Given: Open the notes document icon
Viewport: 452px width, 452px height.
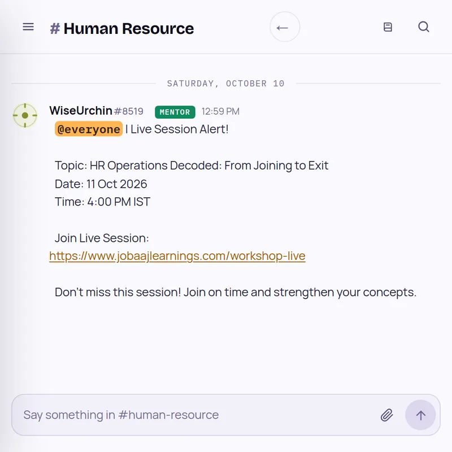Looking at the screenshot, I should [x=388, y=27].
